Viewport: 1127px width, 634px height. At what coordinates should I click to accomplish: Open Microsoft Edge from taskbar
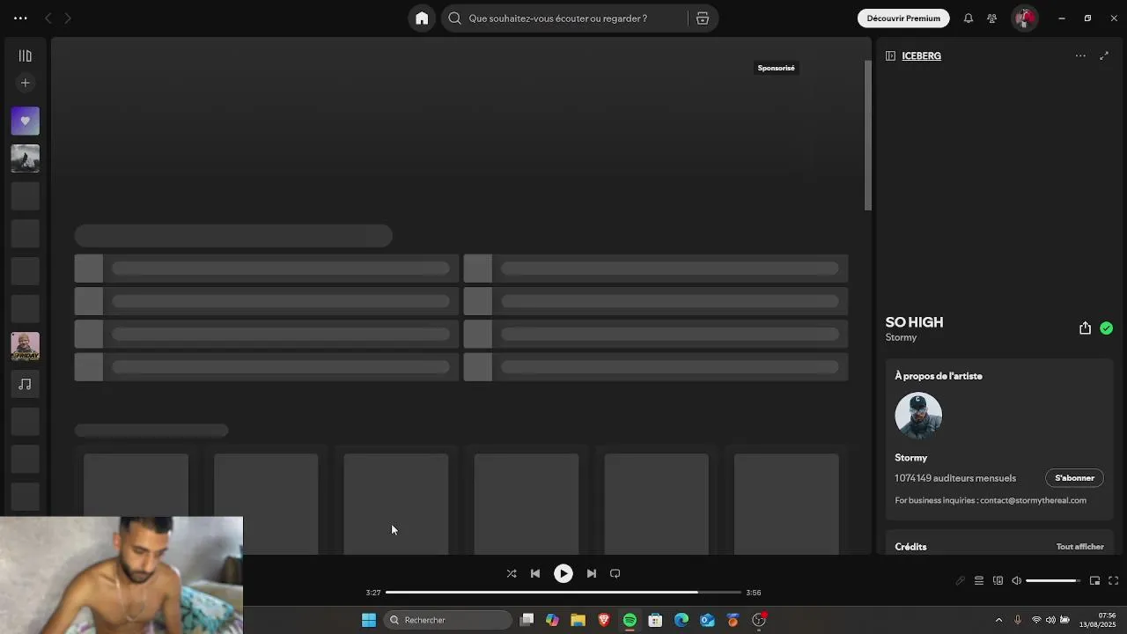pyautogui.click(x=681, y=620)
